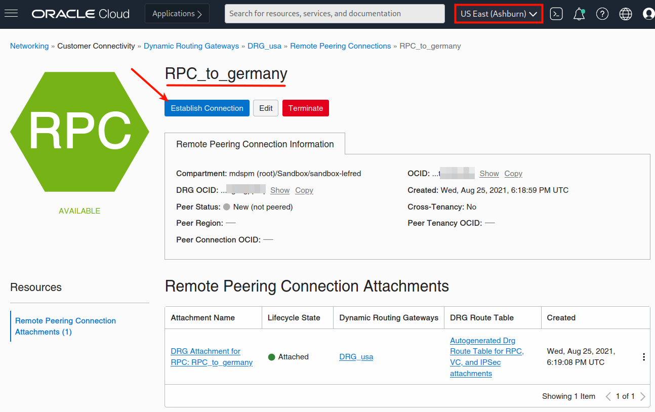Click the Peer Tenancy OCID field label
Viewport: 655px width, 412px height.
[x=445, y=223]
